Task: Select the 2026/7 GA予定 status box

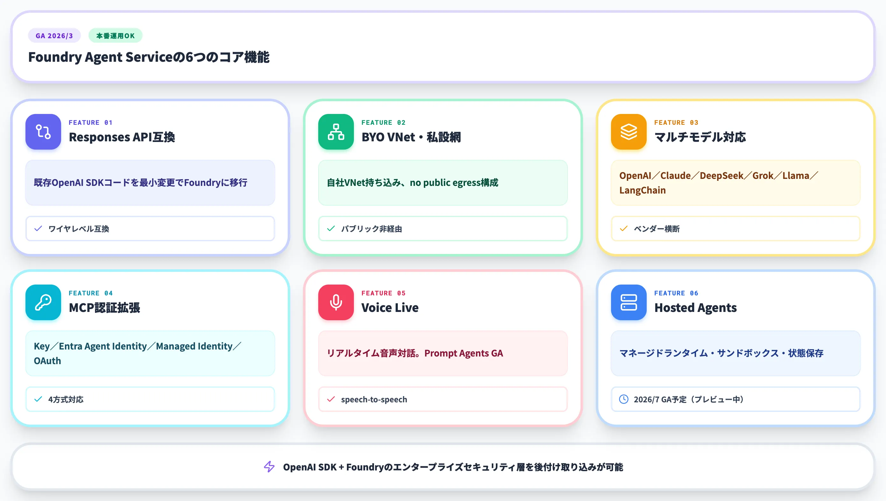Action: tap(735, 399)
